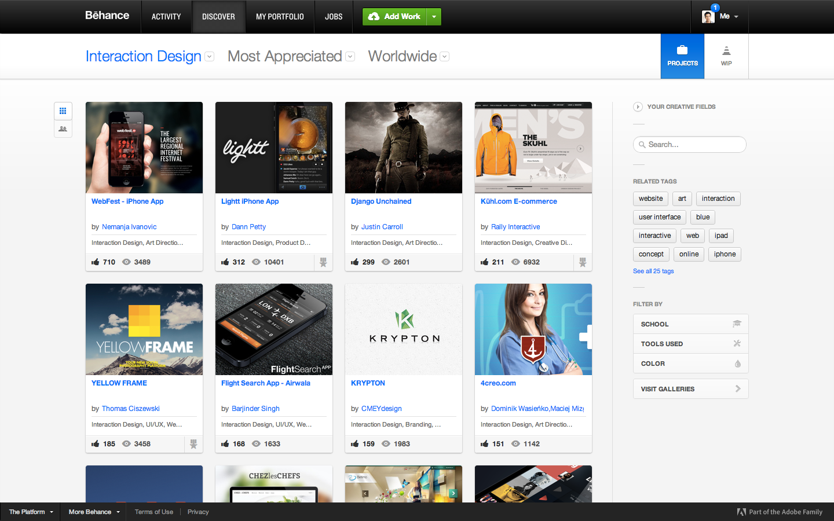The width and height of the screenshot is (834, 521).
Task: Open author Justin Carroll profile
Action: click(382, 227)
